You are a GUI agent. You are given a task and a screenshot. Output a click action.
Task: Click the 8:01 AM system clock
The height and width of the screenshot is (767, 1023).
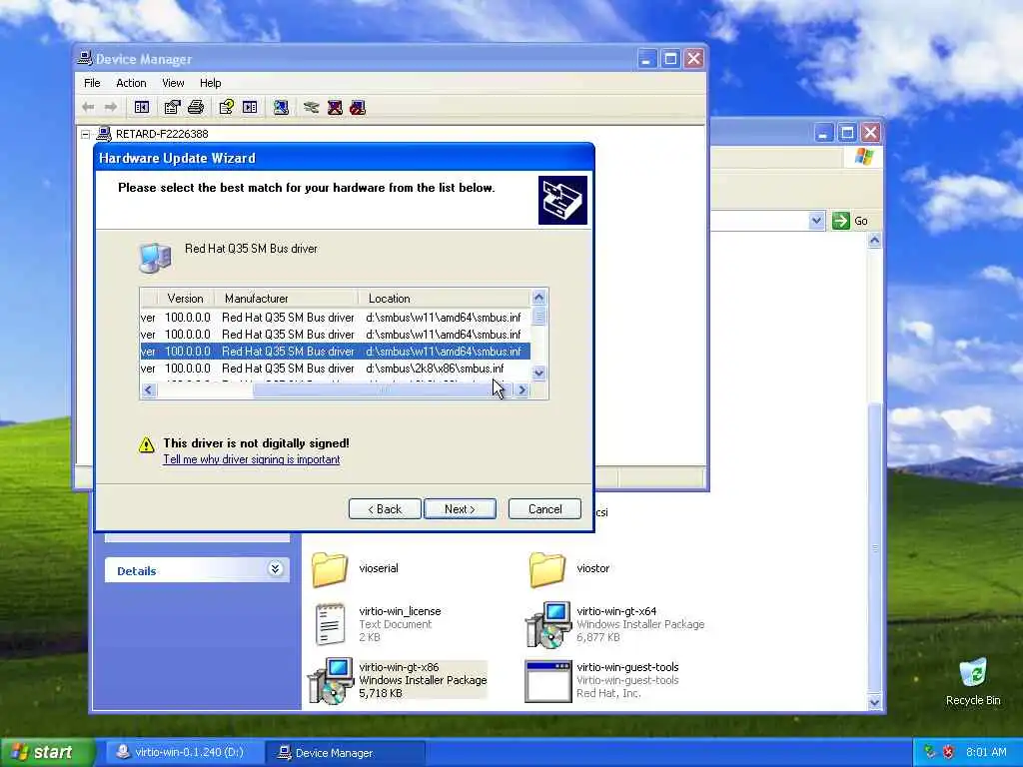pyautogui.click(x=986, y=752)
